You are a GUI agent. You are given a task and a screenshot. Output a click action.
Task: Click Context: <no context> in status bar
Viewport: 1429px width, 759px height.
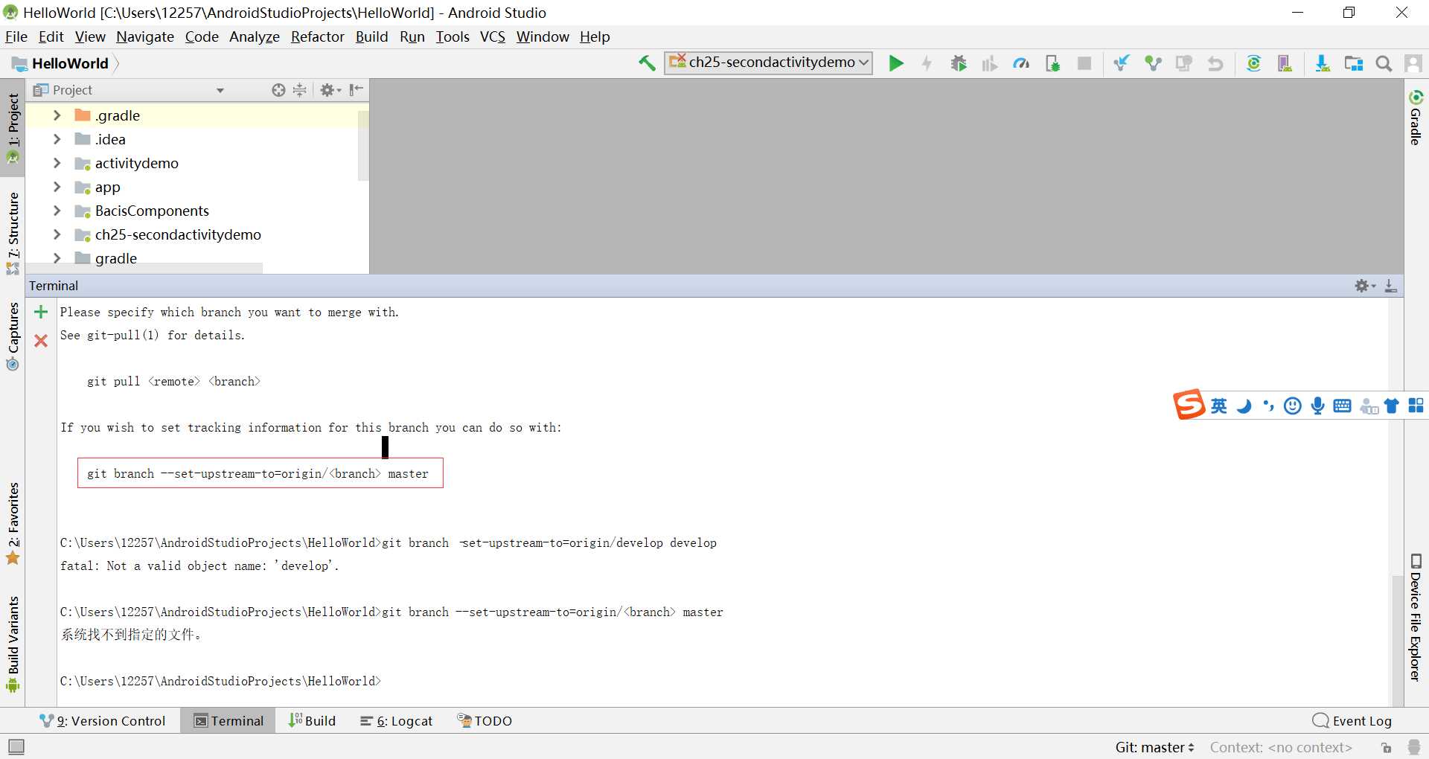(1280, 747)
